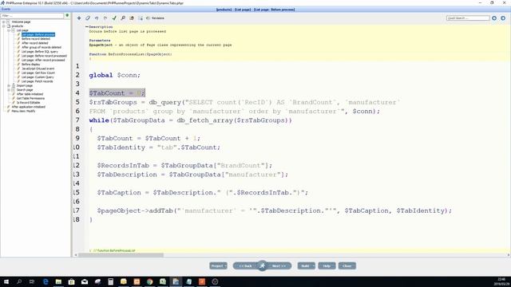The width and height of the screenshot is (511, 287).
Task: Select 'List page: Before process' event
Action: pos(38,34)
